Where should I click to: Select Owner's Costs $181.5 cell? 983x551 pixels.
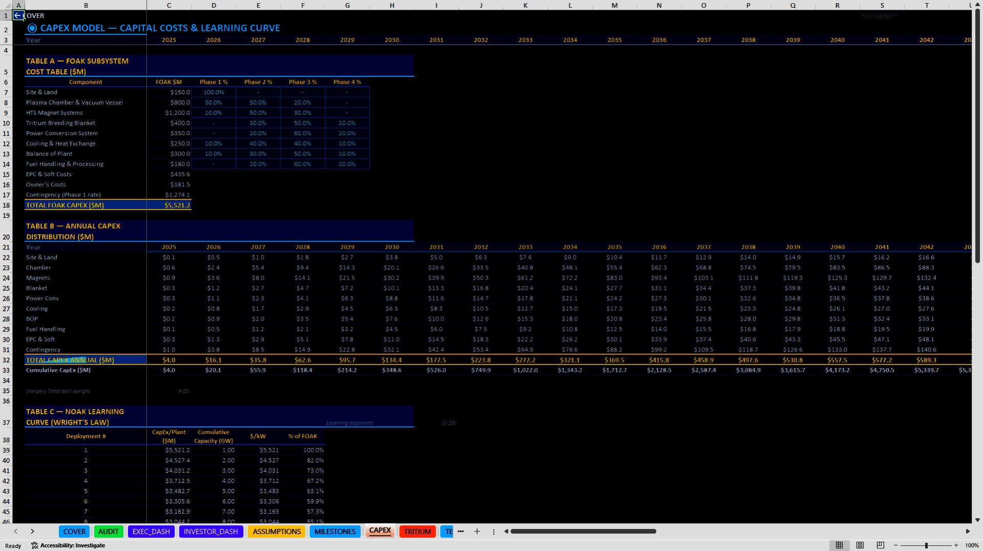pos(169,184)
